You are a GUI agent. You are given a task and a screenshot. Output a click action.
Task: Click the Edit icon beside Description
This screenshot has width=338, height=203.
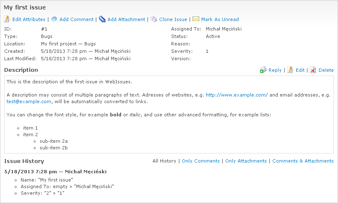pos(290,70)
